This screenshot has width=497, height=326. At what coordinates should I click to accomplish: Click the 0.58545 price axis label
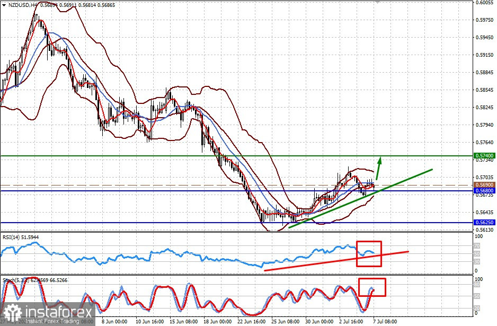[x=485, y=90]
